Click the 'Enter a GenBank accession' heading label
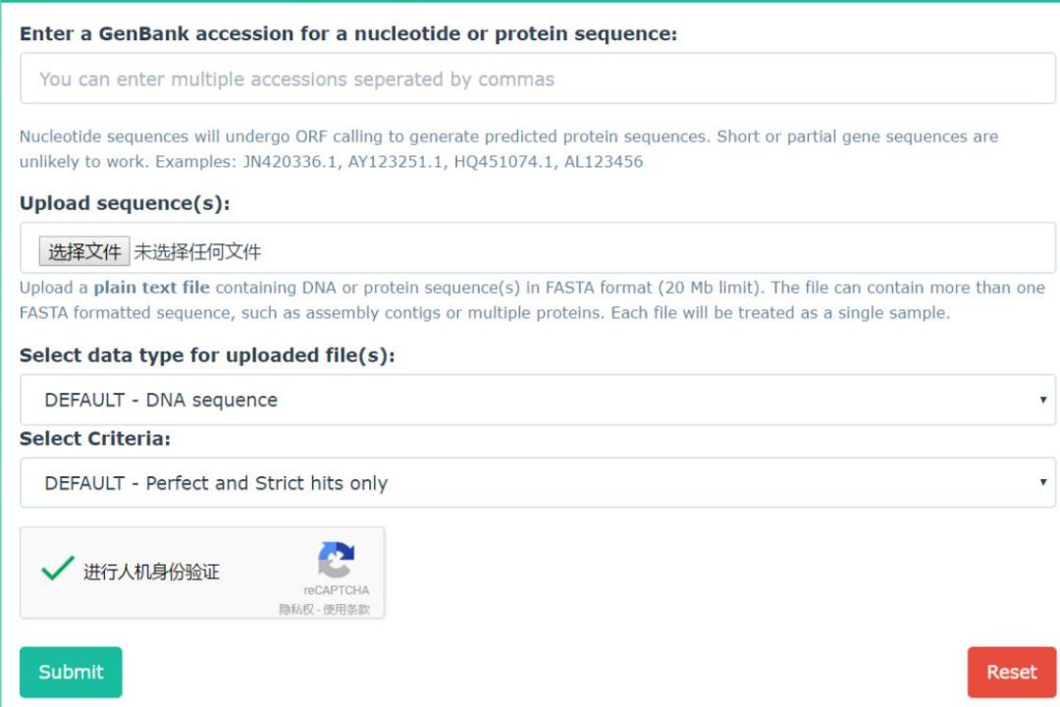Screen dimensions: 1060x707 coord(348,34)
